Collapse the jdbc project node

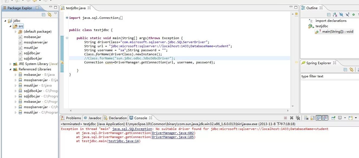coord(5,21)
